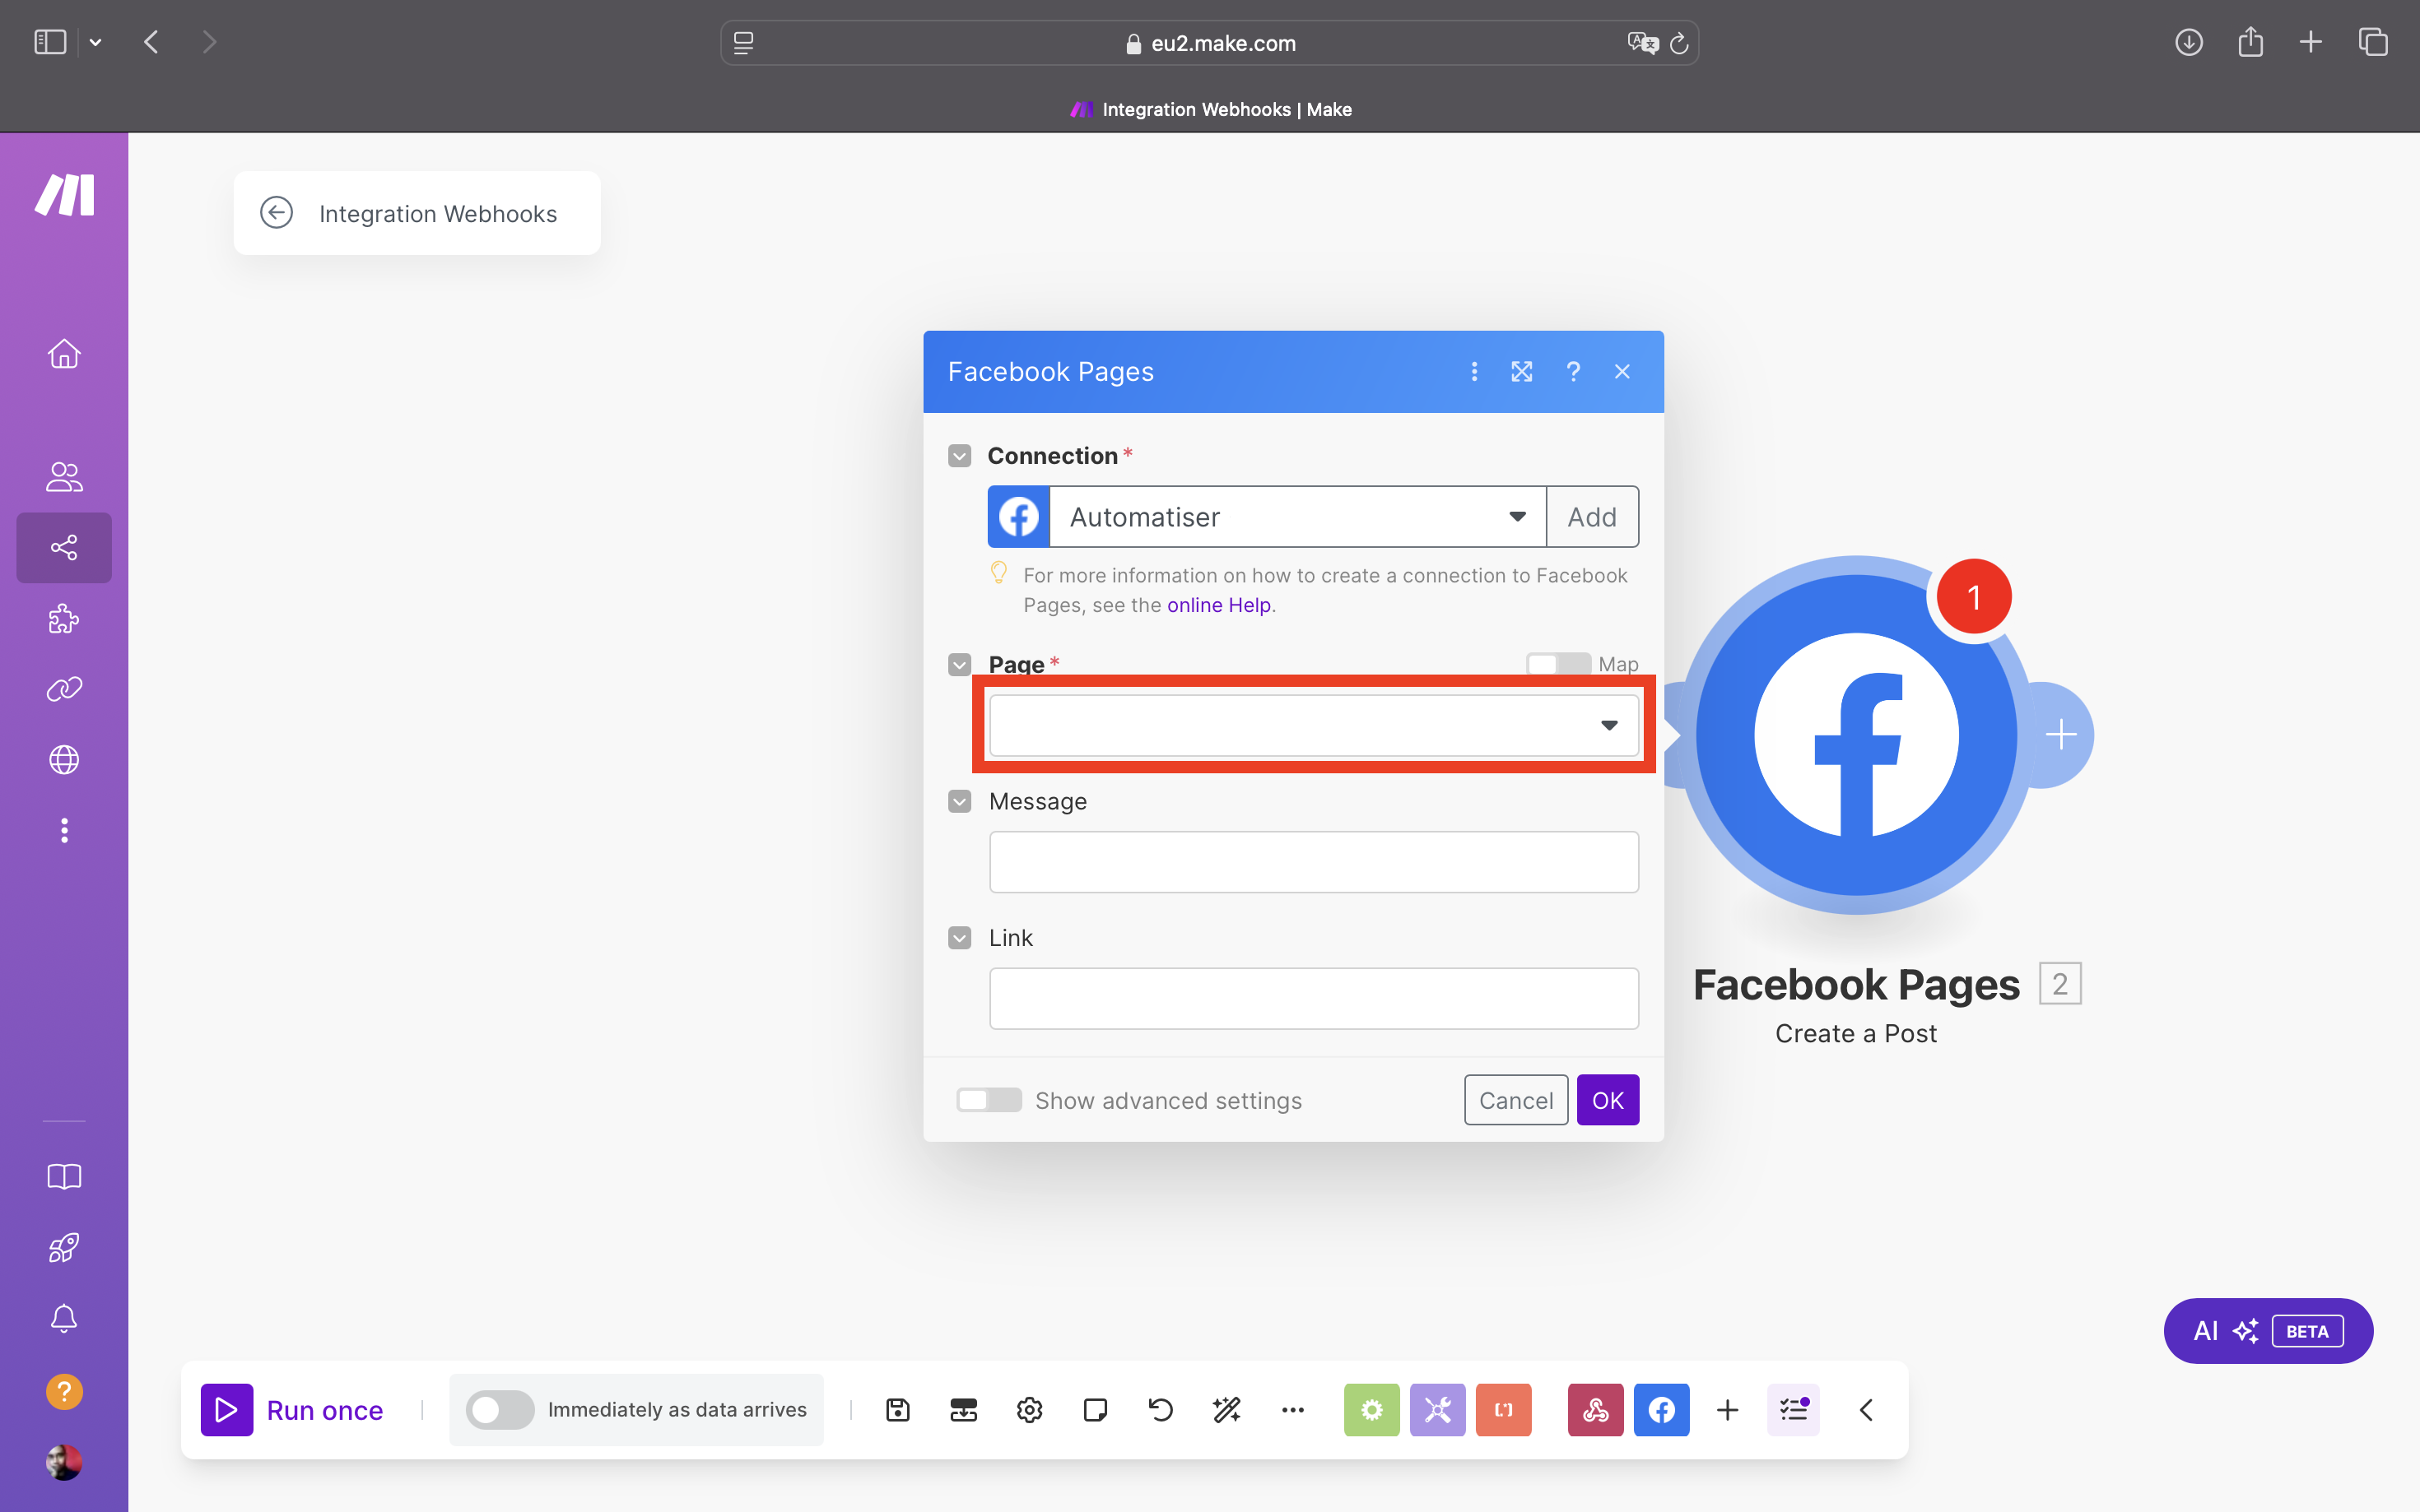This screenshot has height=1512, width=2420.
Task: Collapse the toolbar with the left chevron
Action: [x=1866, y=1409]
